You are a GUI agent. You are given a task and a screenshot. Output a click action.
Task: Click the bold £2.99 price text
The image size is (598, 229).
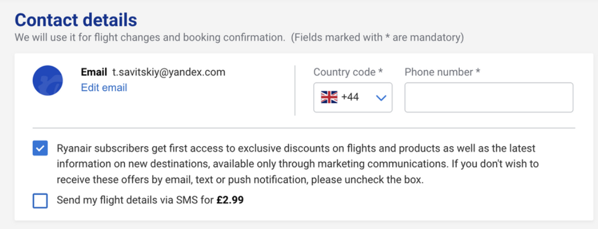230,200
